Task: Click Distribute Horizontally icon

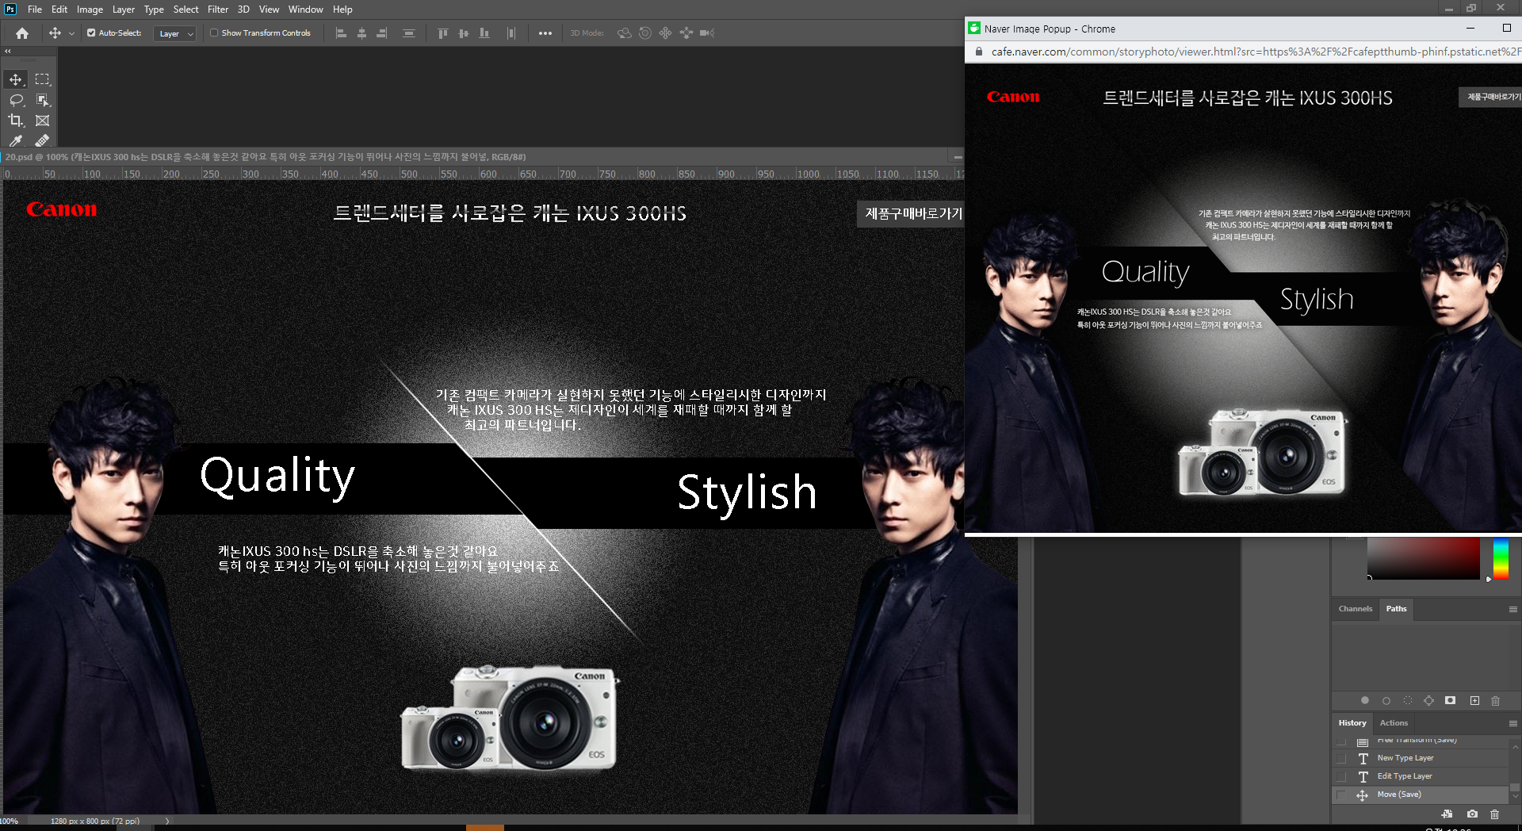Action: 511,33
